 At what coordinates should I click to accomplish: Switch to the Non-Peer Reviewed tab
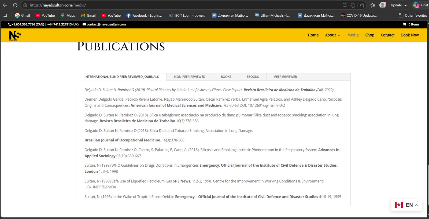tap(190, 77)
